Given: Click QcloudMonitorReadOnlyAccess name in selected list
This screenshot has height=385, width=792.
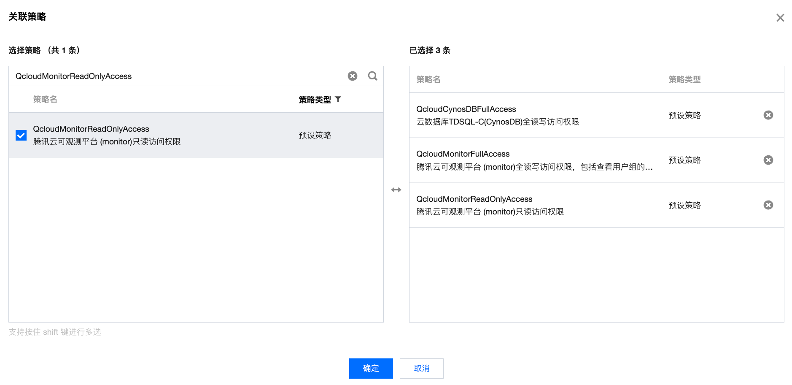Looking at the screenshot, I should pos(474,199).
